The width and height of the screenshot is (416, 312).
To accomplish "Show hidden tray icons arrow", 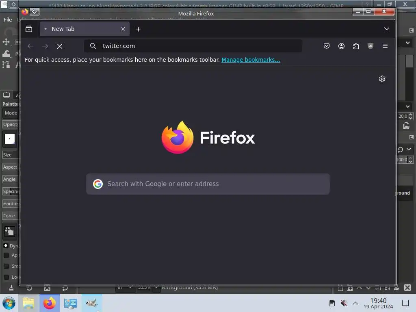I will [355, 303].
